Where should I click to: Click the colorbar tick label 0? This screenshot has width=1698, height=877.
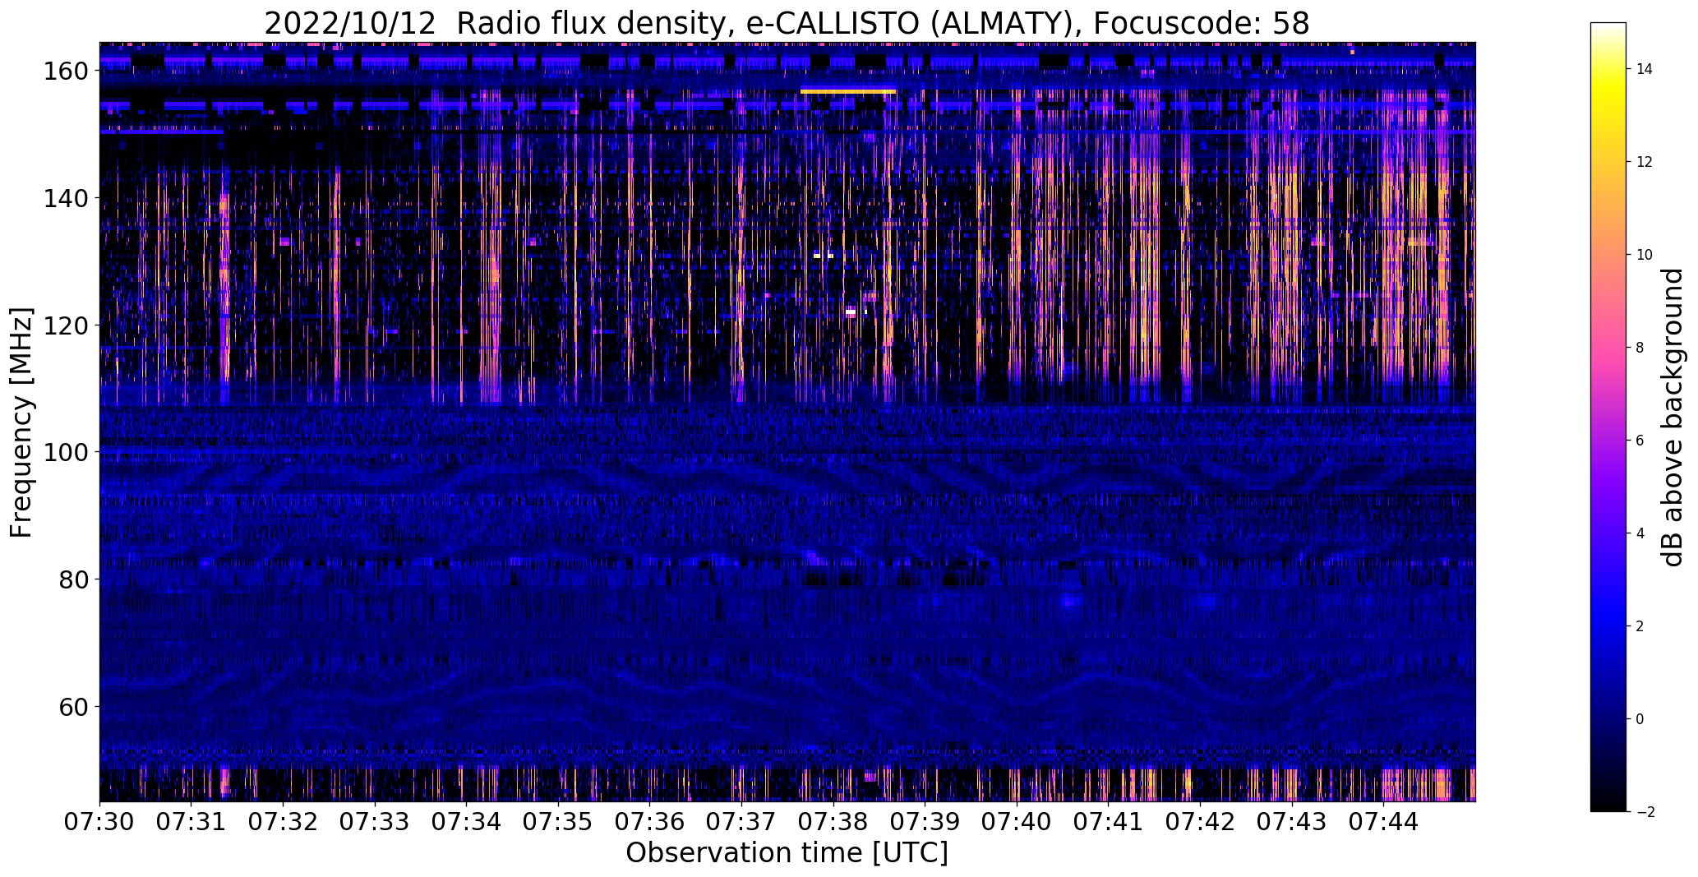click(1640, 719)
